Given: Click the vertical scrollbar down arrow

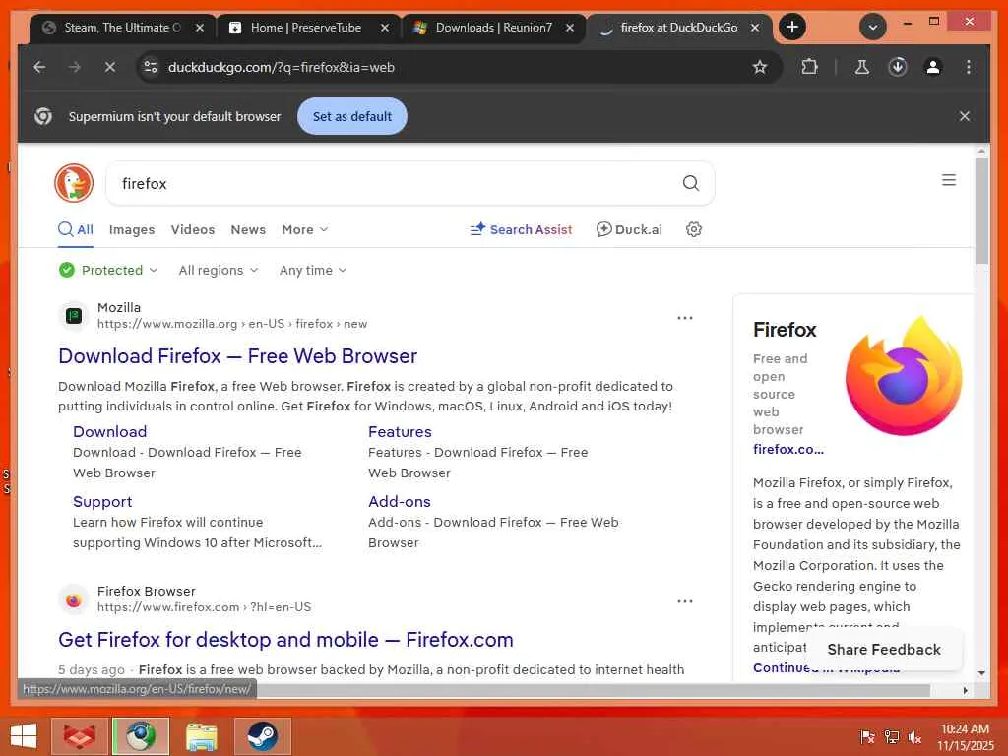Looking at the screenshot, I should click(981, 673).
